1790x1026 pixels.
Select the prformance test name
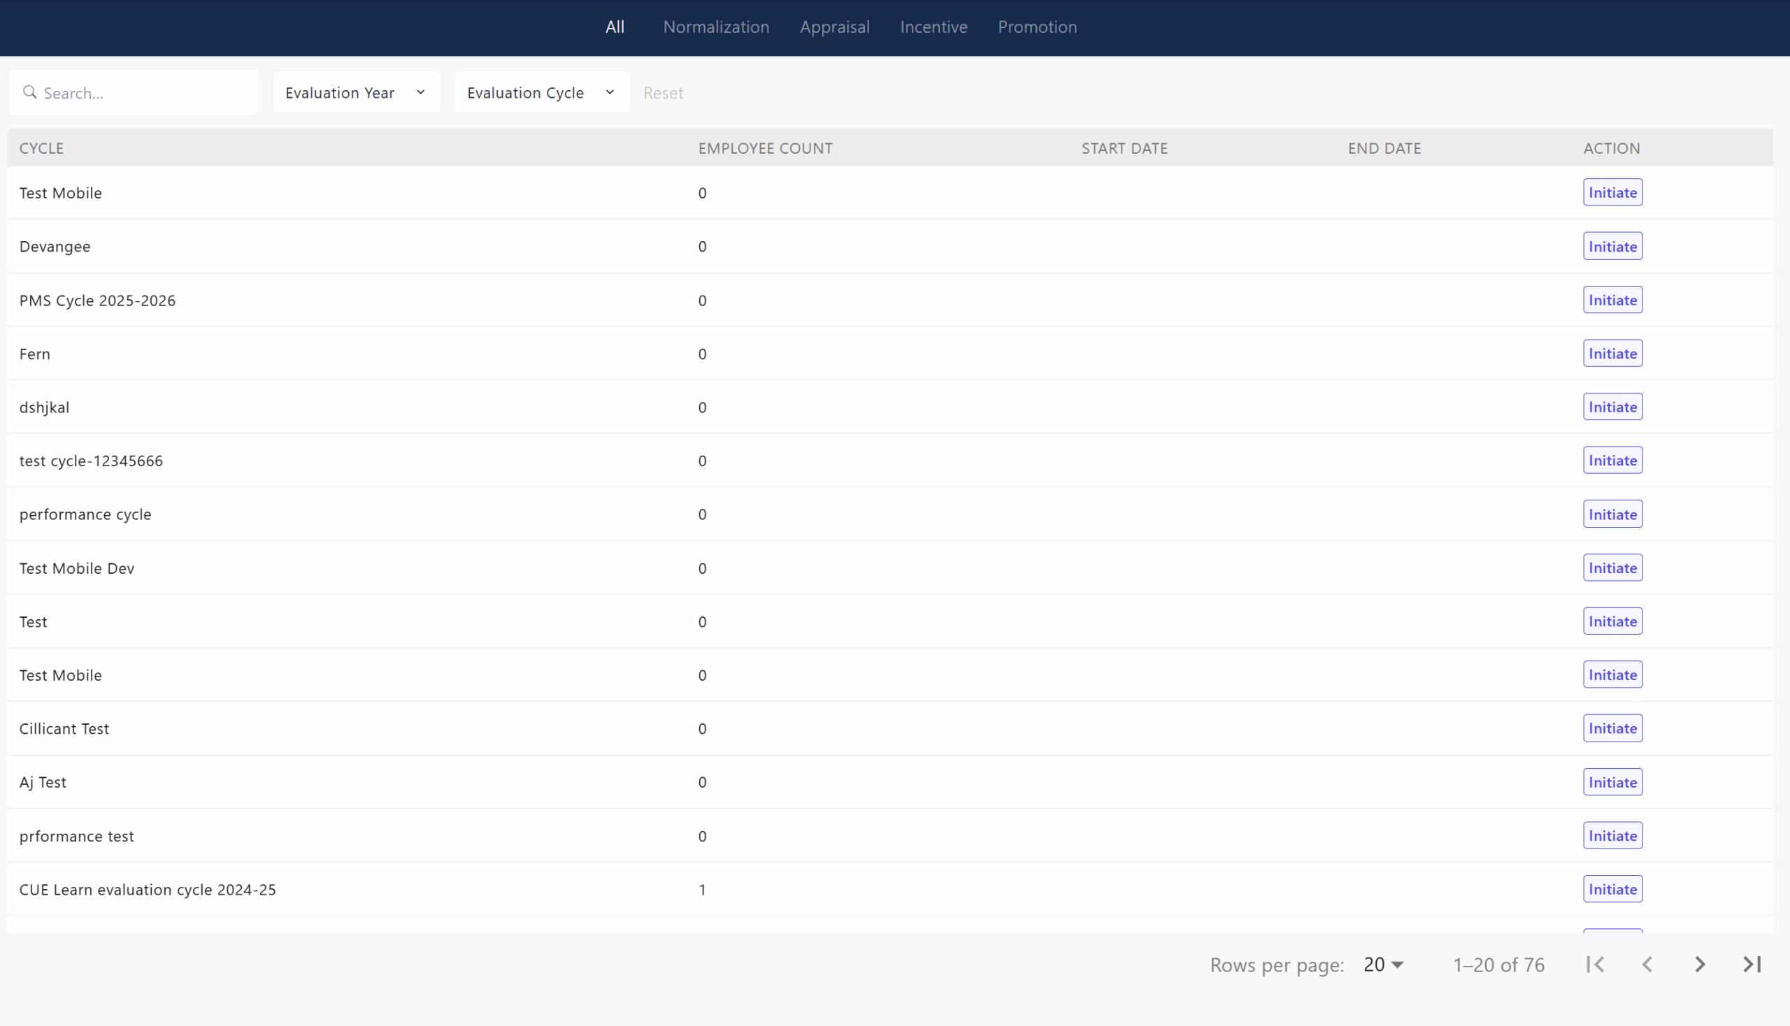(x=77, y=836)
